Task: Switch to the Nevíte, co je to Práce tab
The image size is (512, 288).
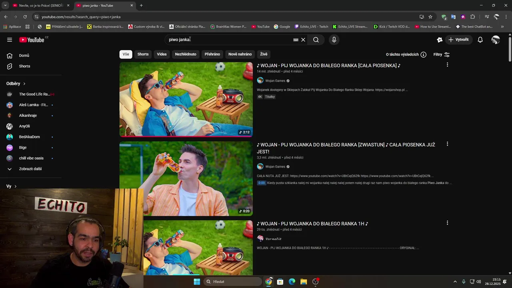Action: tap(41, 6)
